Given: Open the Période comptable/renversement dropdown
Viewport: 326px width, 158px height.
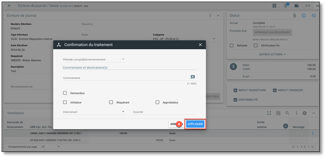Looking at the screenshot, I should point(94,59).
